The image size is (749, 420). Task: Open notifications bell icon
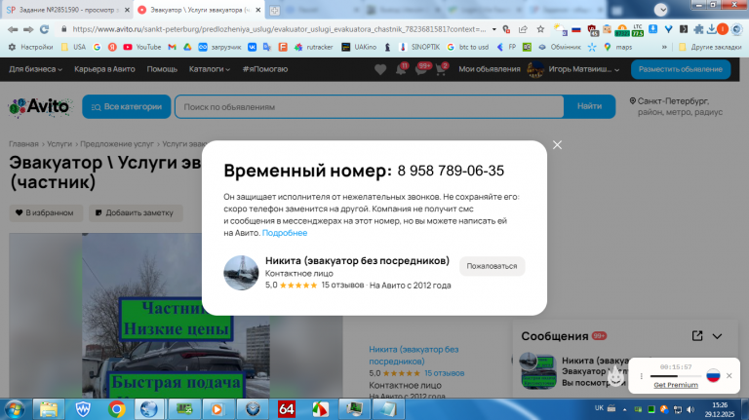tap(401, 69)
